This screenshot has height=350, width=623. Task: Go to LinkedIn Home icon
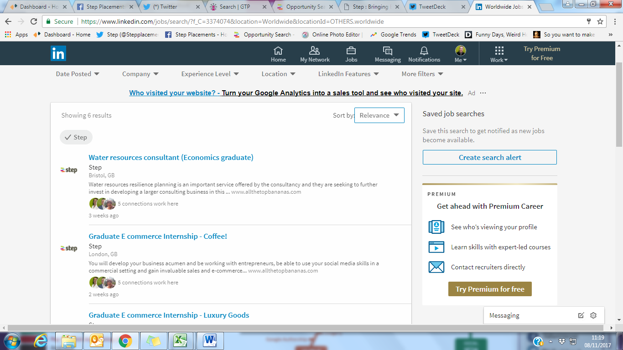pos(278,51)
